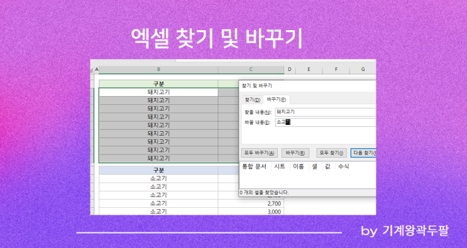Focus the 바꿀 내용 input field
The image size is (467, 248).
[x=325, y=122]
